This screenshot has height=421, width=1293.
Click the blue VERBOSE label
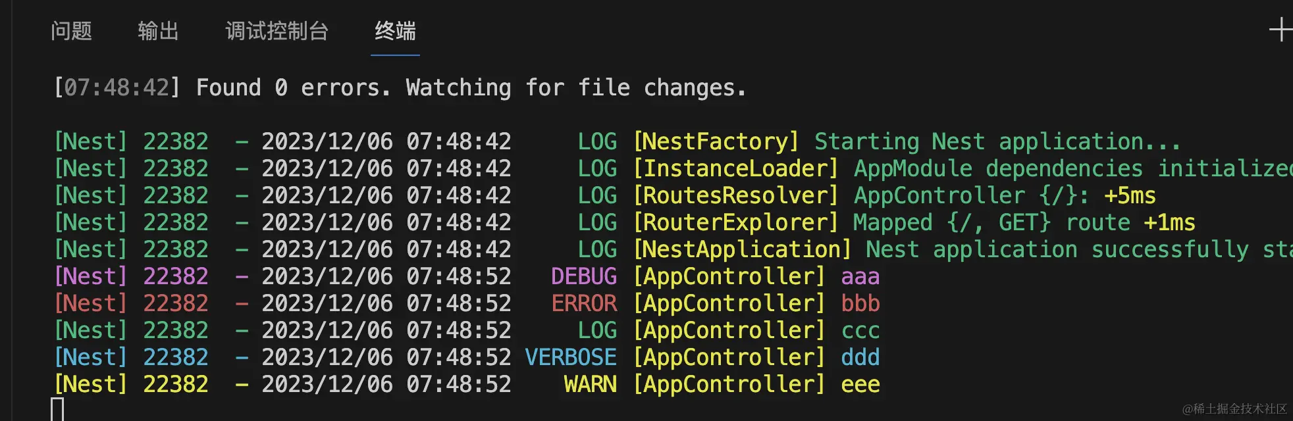click(x=571, y=357)
